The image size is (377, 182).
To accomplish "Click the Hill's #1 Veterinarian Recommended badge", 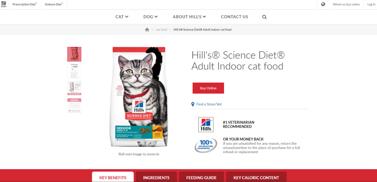I will (206, 125).
